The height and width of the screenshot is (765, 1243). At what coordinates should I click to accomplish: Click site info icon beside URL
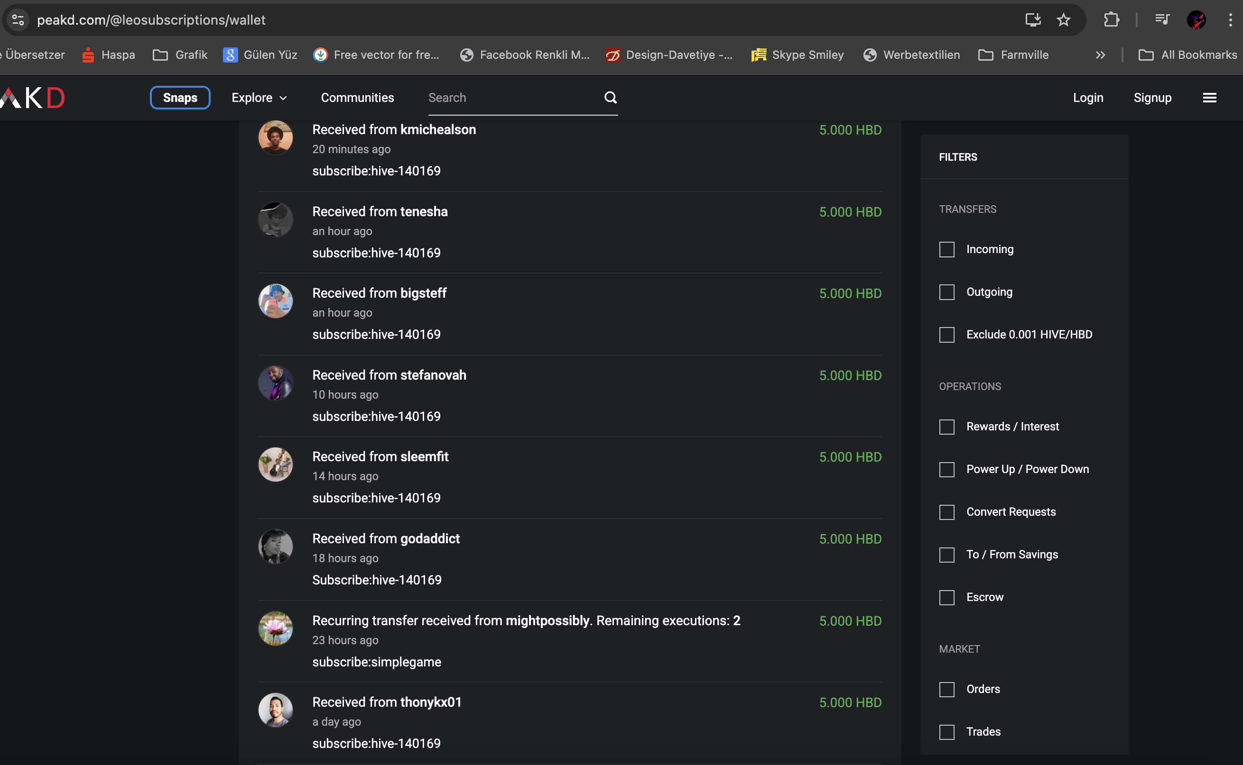pos(18,20)
